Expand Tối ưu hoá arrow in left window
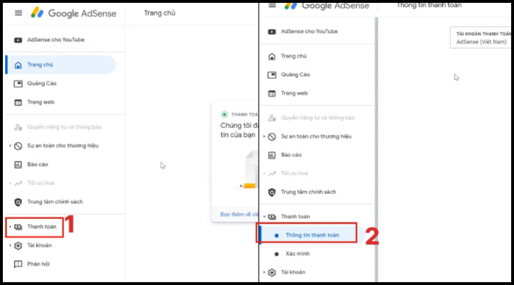 [10, 183]
